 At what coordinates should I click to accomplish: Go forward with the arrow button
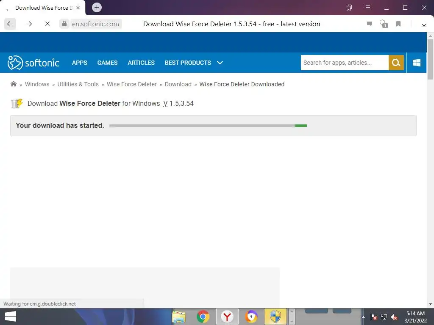(29, 24)
